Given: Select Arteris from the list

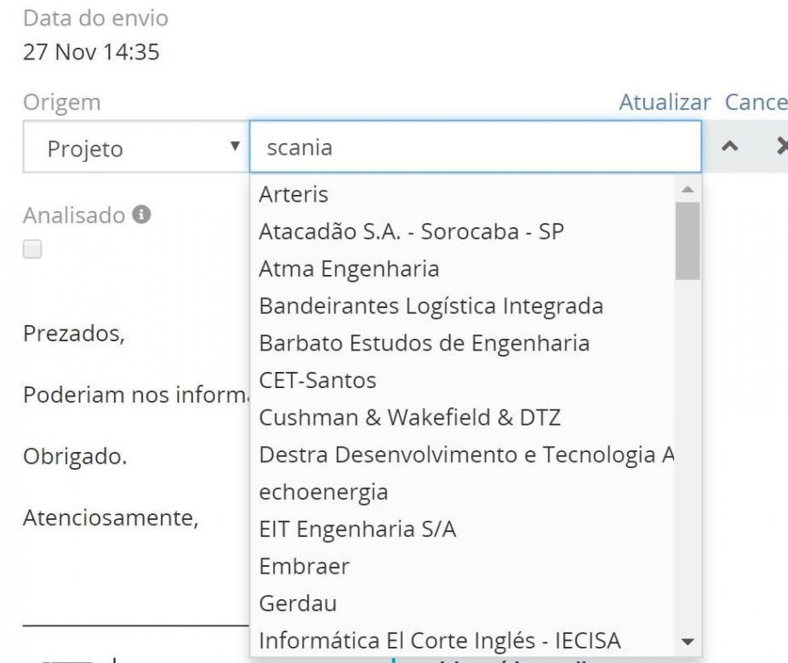Looking at the screenshot, I should click(x=293, y=195).
